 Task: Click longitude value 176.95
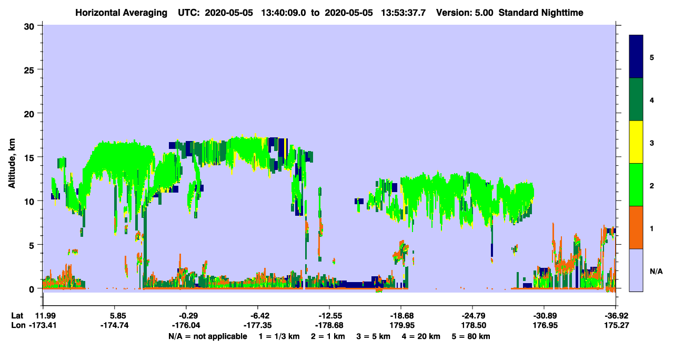(x=545, y=326)
